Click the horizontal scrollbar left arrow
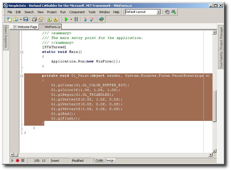Screen dimensions: 231x171 point(12,155)
